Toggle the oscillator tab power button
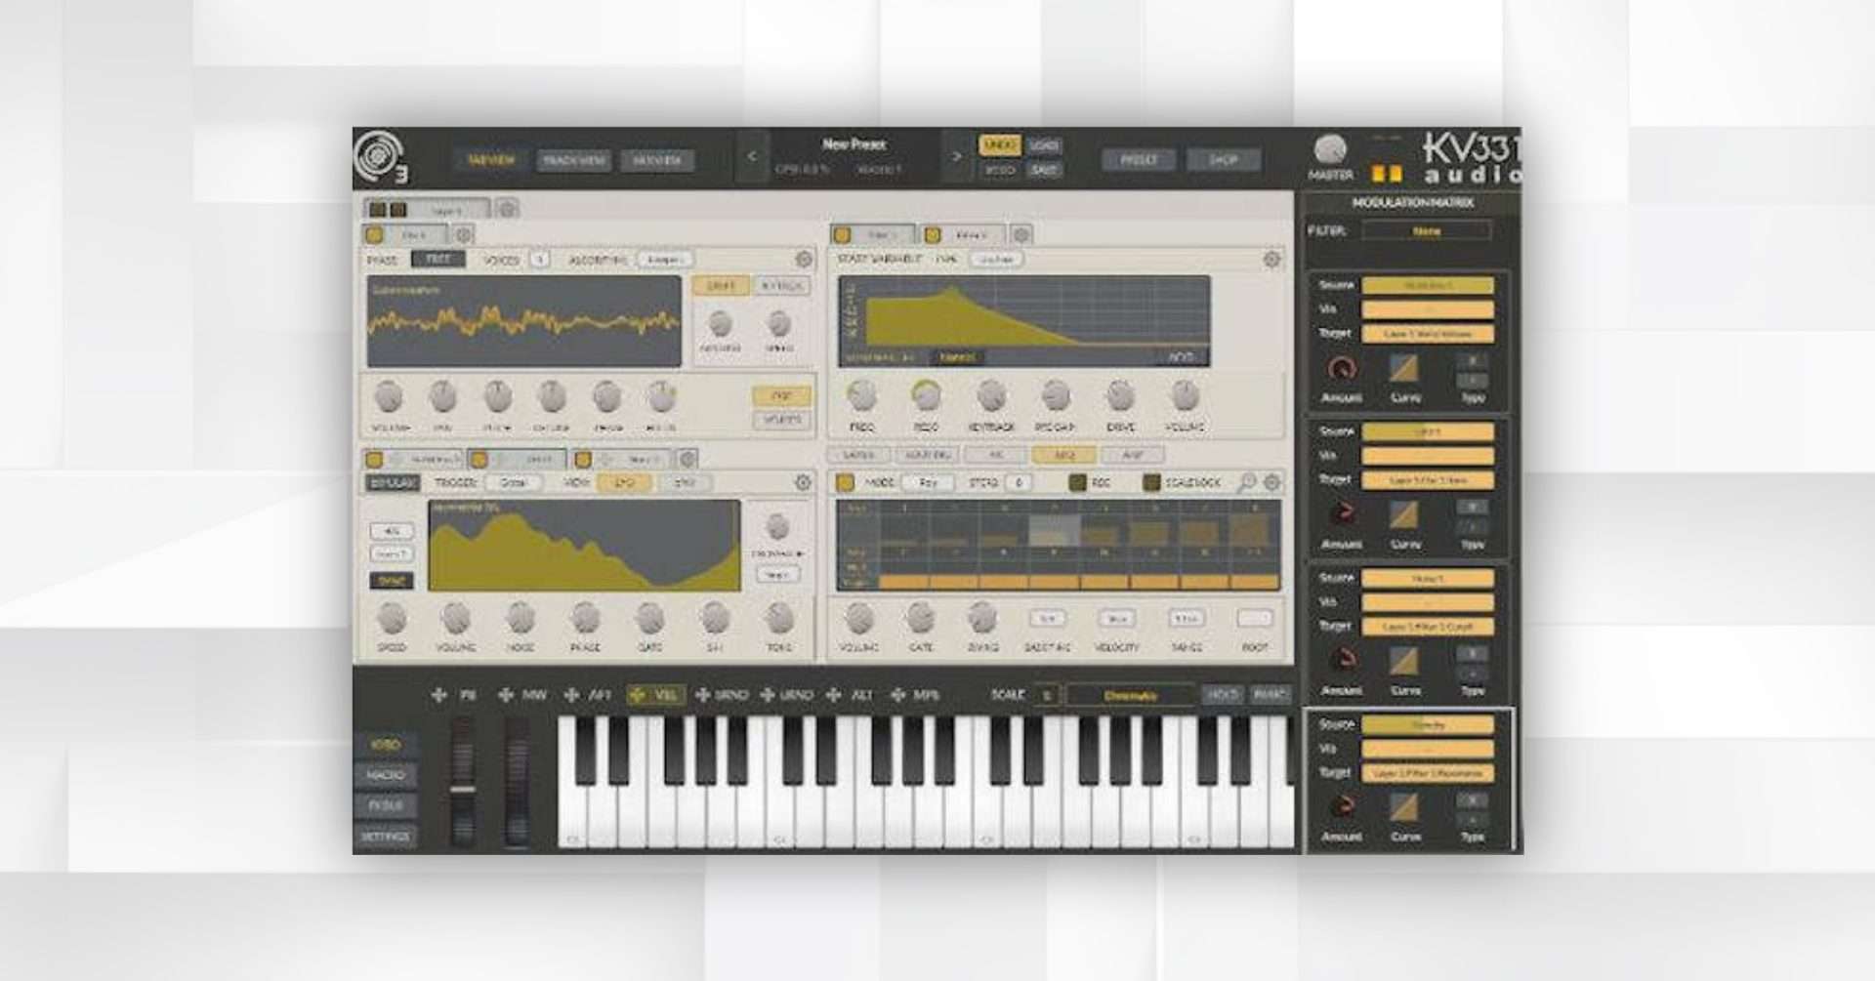Viewport: 1875px width, 981px height. tap(374, 235)
